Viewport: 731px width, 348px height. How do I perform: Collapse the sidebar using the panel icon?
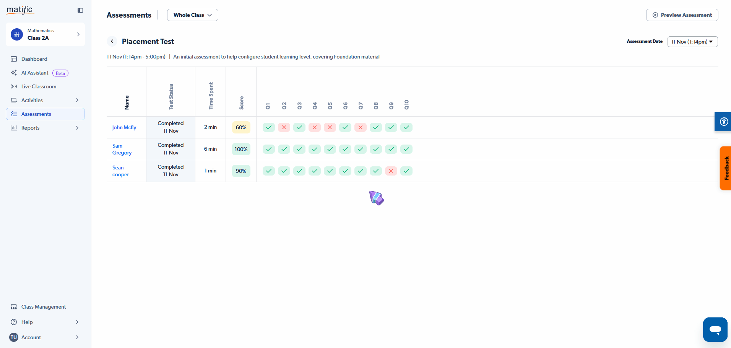click(x=80, y=10)
